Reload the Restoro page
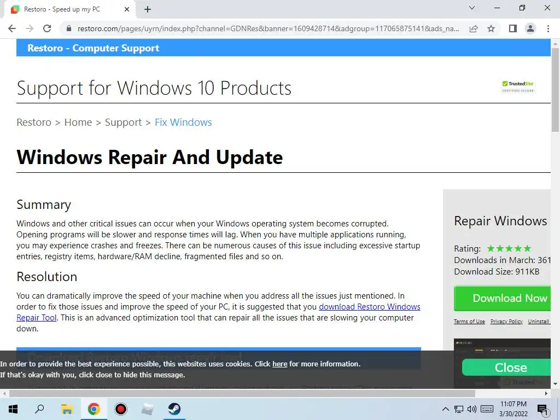The image size is (560, 420). click(47, 28)
